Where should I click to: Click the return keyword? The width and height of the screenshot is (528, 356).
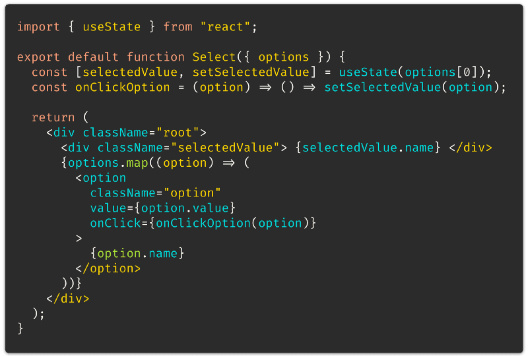click(x=53, y=117)
